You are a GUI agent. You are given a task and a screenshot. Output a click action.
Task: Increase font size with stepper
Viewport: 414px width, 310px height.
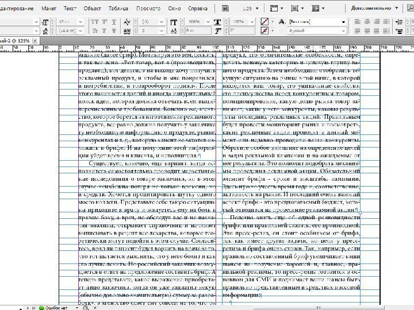52,20
